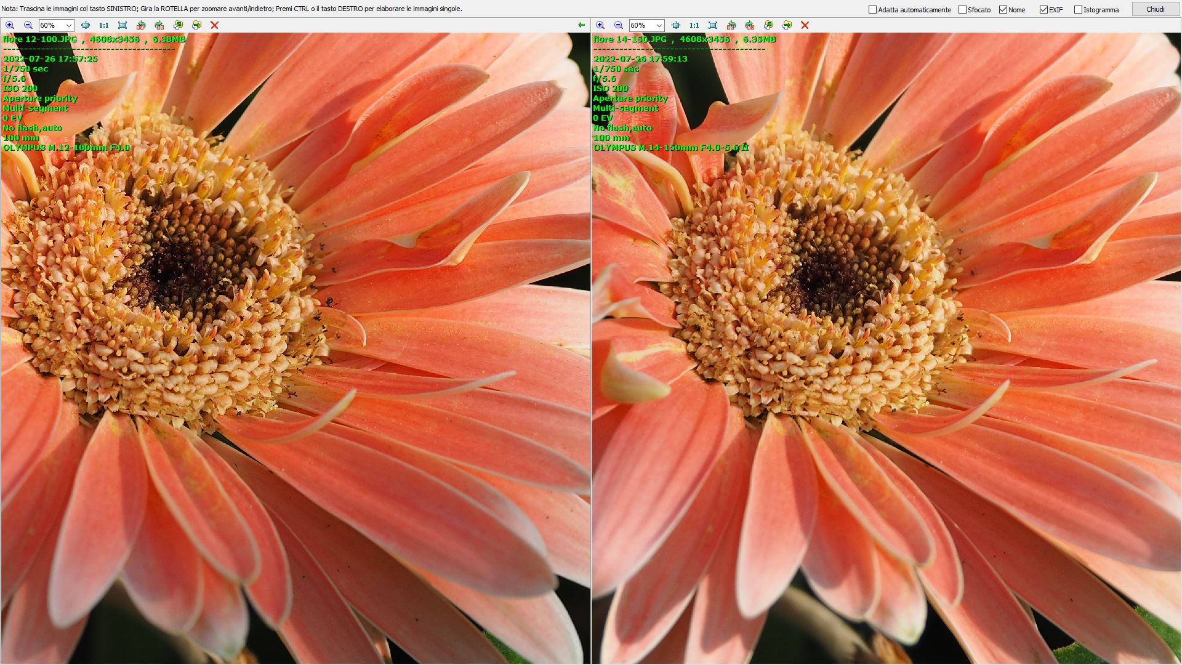Set right image to 1:1 actual size
Image resolution: width=1182 pixels, height=665 pixels.
(694, 25)
